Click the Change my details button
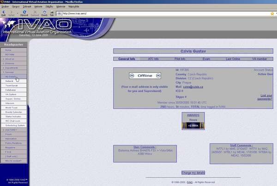The image size is (277, 186). point(193,173)
